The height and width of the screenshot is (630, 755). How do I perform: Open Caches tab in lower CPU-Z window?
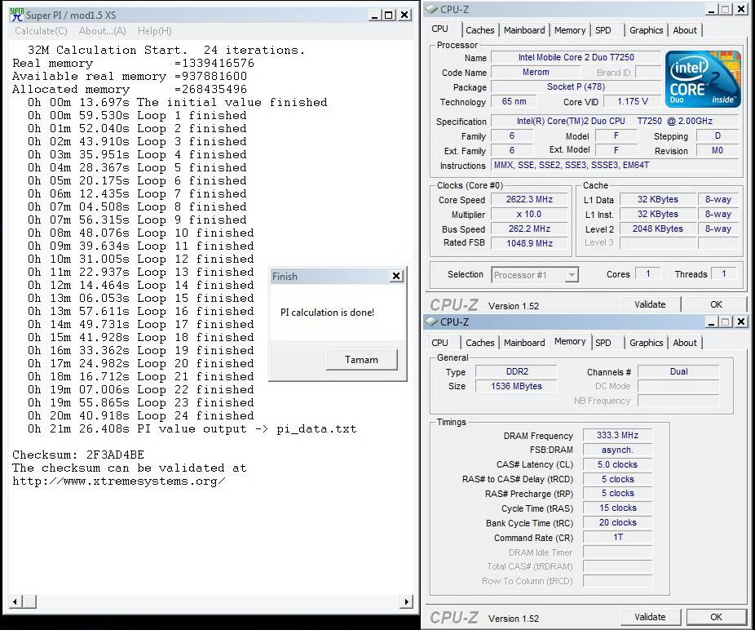pyautogui.click(x=479, y=342)
